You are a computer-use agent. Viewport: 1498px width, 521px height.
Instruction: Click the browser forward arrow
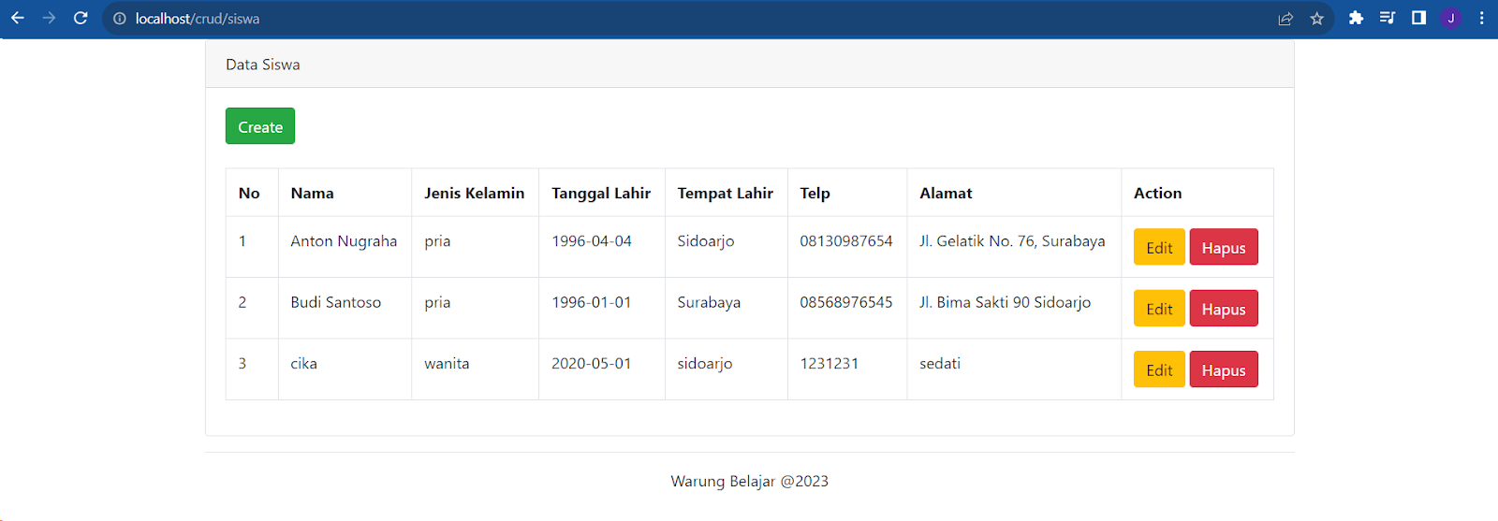point(50,18)
